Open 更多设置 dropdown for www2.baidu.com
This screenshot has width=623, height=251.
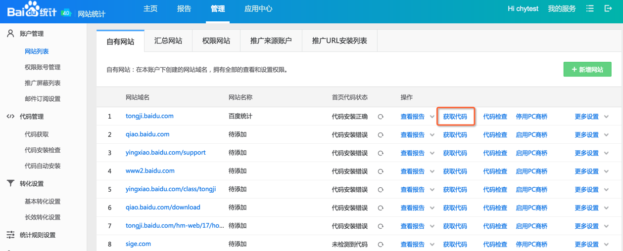click(x=607, y=171)
